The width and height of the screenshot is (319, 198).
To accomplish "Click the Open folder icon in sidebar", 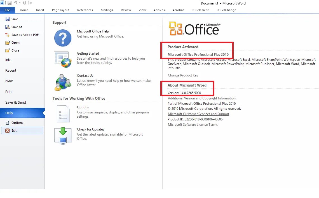I will (8, 43).
